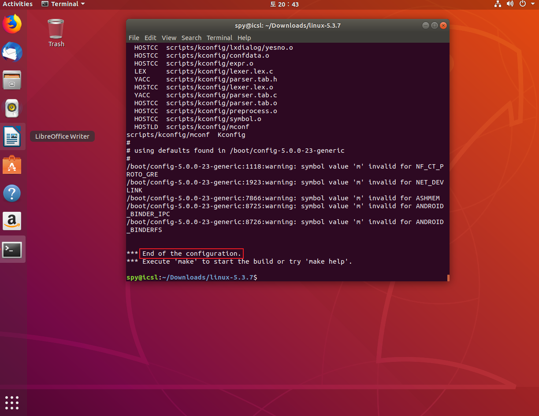Click the 'YACC scripts/kconfig/parser.tab.h' line
The height and width of the screenshot is (416, 539).
pos(205,79)
